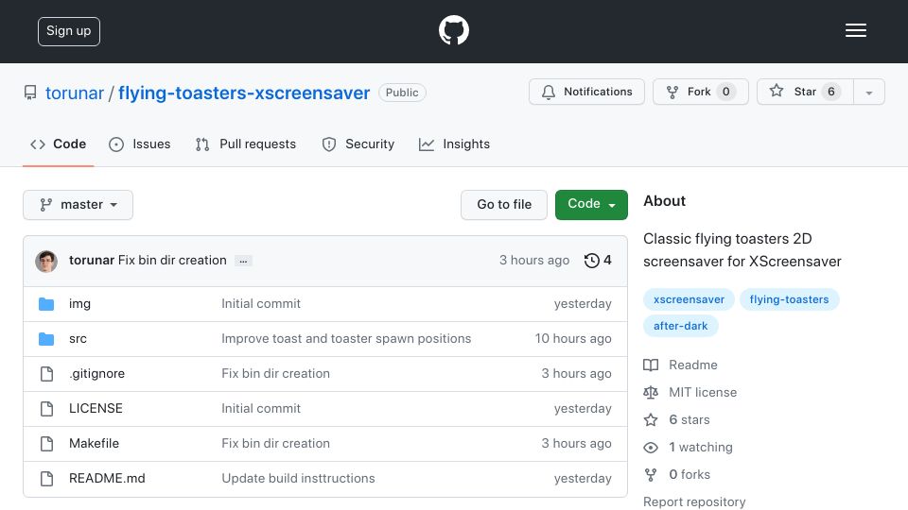Switch to the Issues tab

[140, 144]
